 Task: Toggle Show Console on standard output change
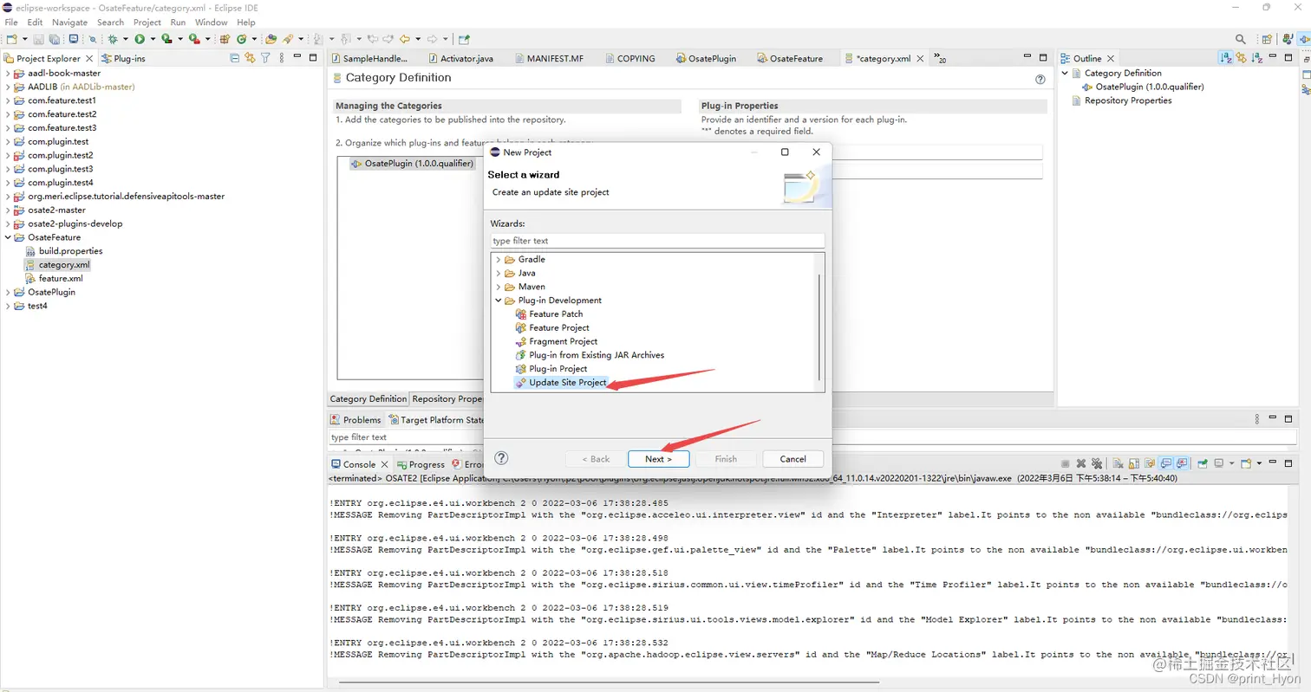[x=1166, y=463]
